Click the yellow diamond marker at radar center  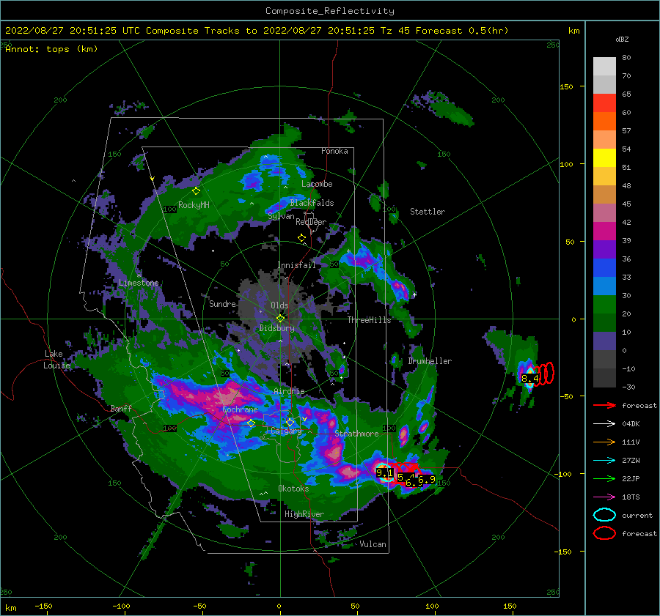coord(280,319)
